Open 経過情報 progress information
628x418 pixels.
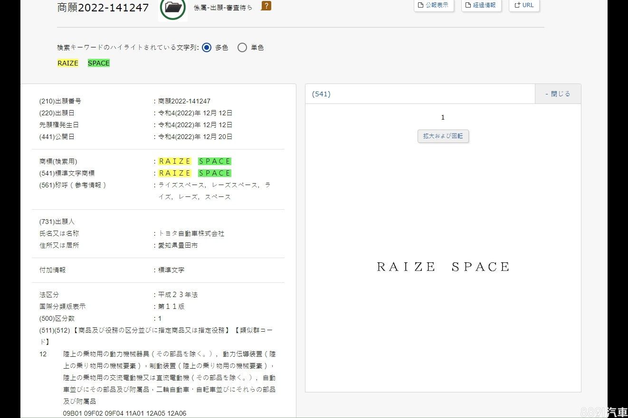tap(481, 5)
